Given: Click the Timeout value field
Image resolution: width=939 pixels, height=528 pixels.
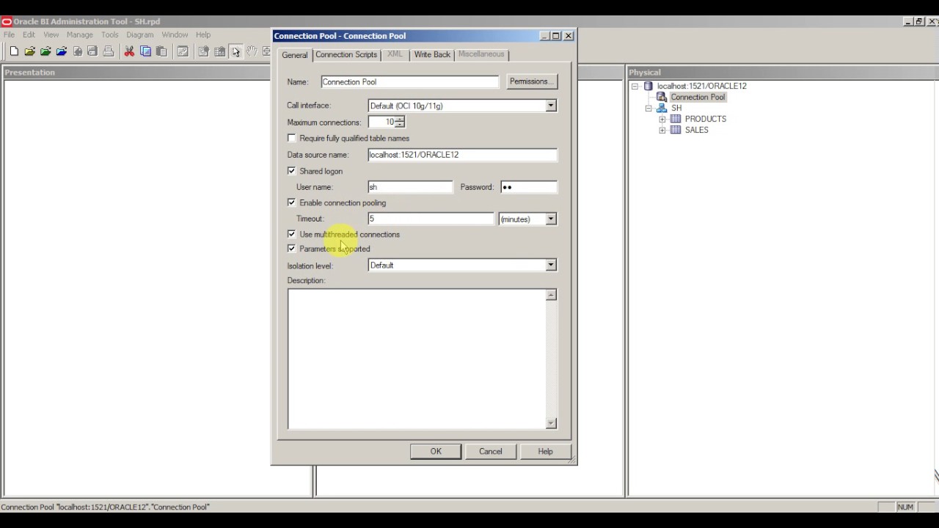Looking at the screenshot, I should pyautogui.click(x=431, y=219).
